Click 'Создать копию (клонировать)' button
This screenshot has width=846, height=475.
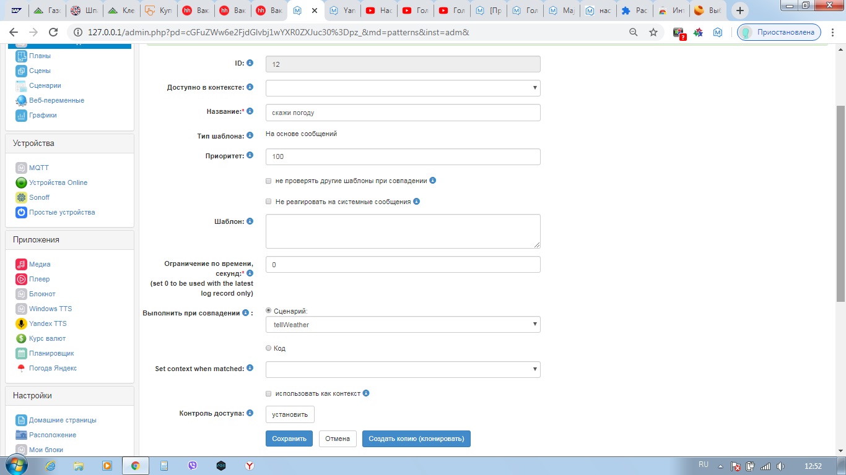point(416,439)
